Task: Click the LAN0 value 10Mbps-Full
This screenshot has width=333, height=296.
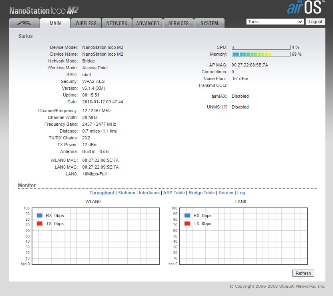Action: 94,174
